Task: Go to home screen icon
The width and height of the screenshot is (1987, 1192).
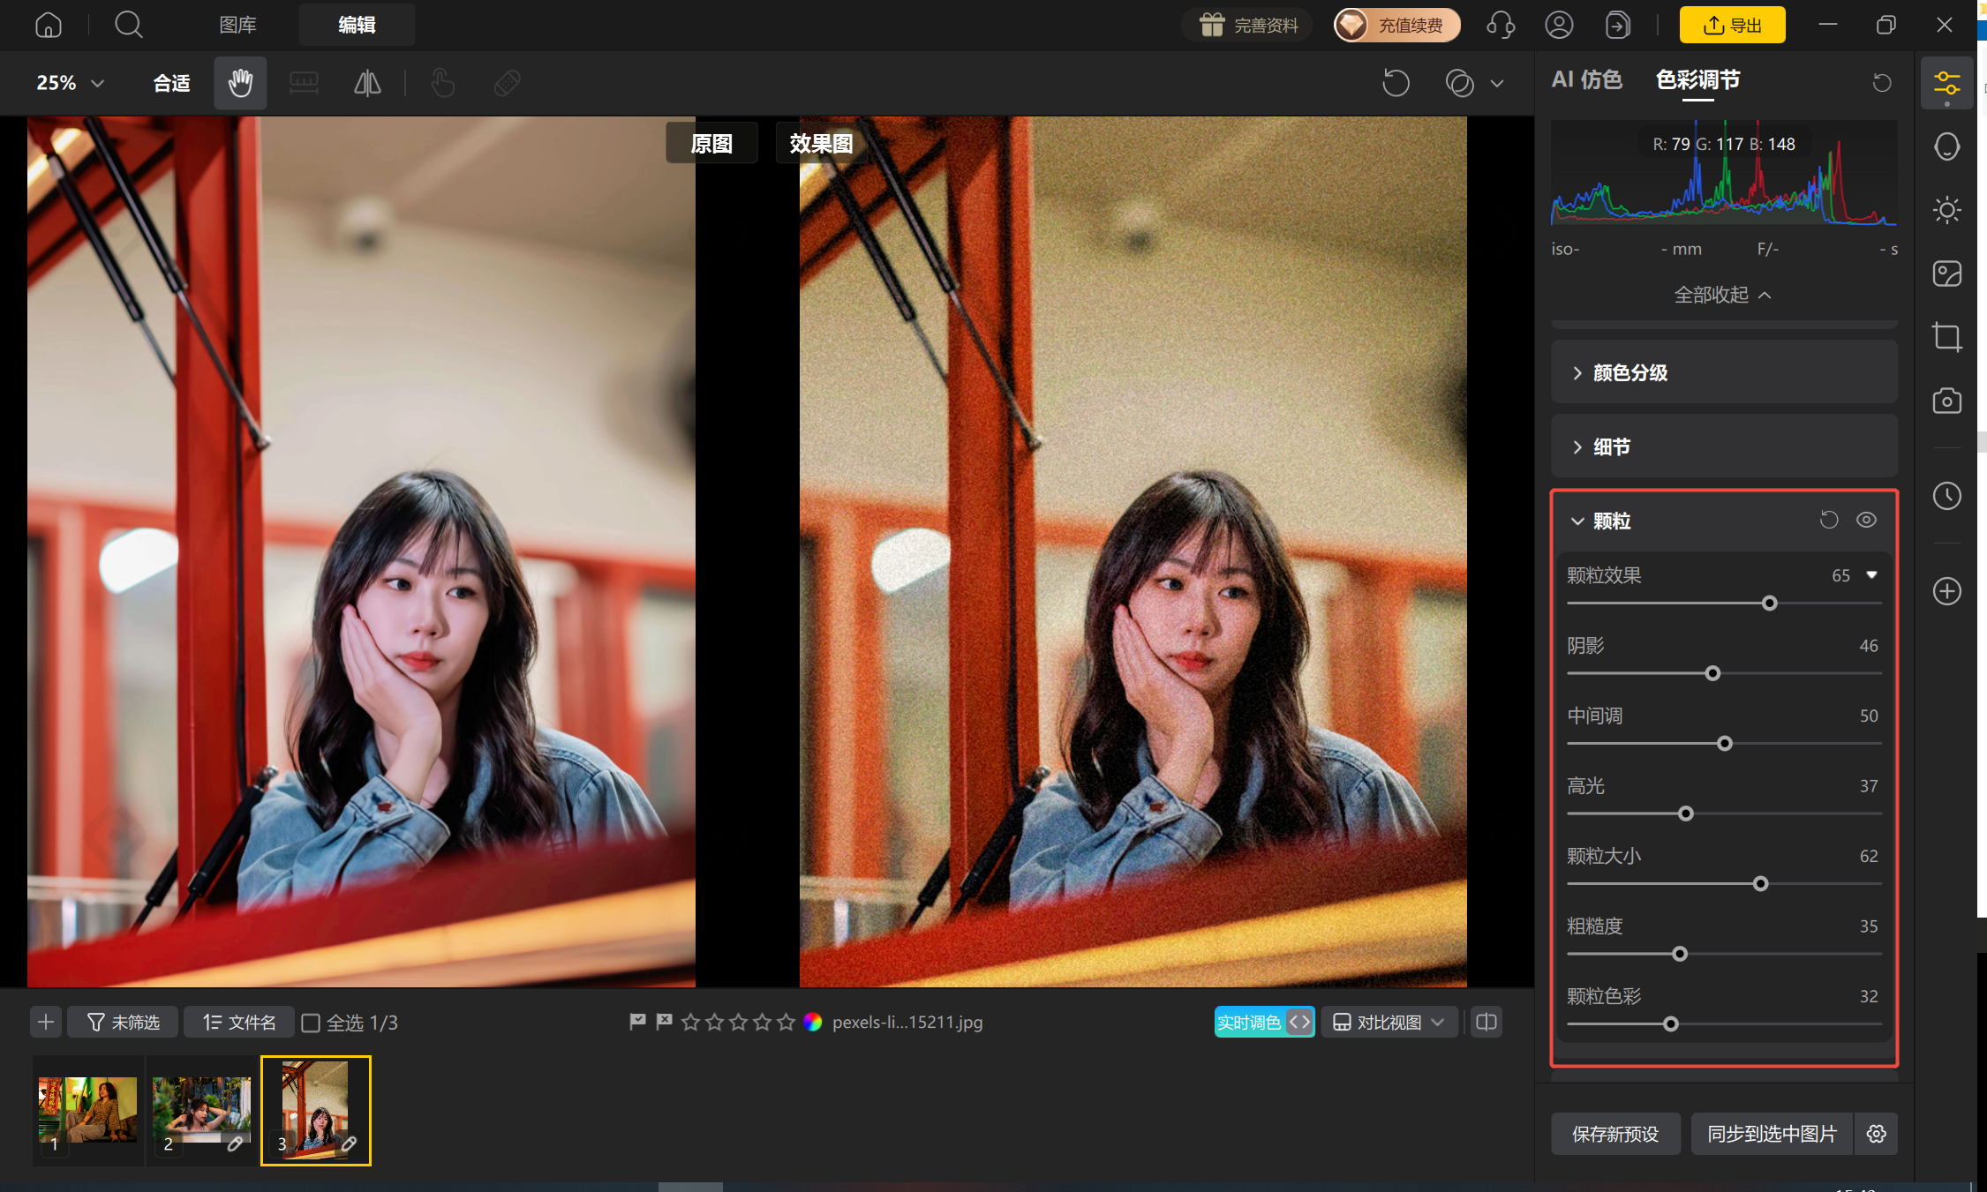Action: click(49, 25)
